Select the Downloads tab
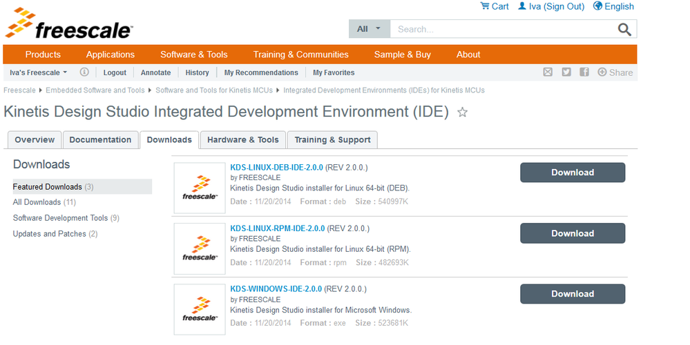 pos(169,140)
